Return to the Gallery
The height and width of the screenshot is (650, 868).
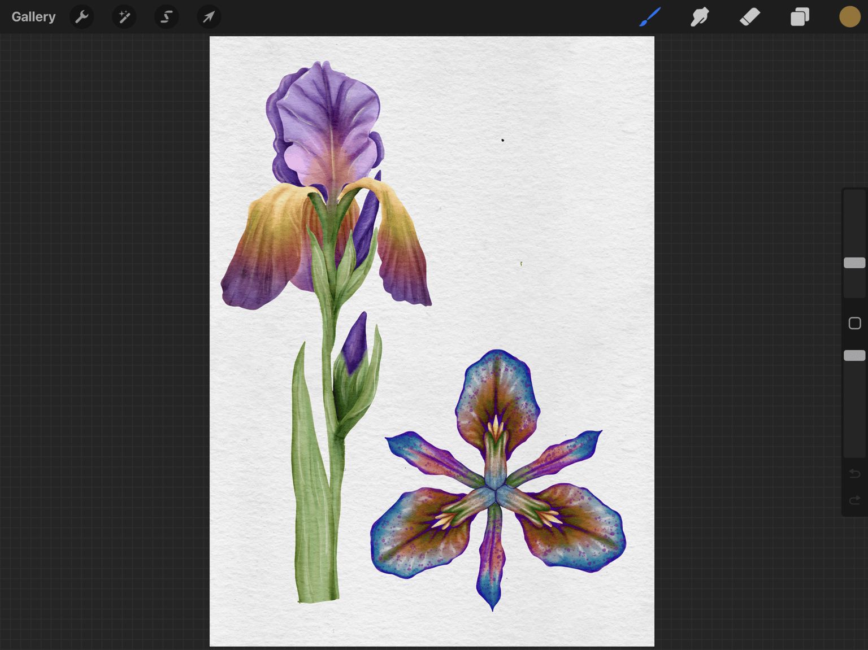click(33, 17)
